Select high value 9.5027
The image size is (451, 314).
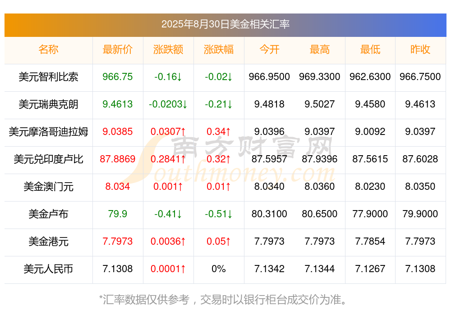click(320, 104)
